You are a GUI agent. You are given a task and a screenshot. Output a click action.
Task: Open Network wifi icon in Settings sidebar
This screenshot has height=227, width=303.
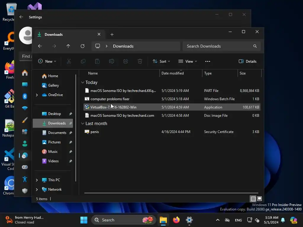click(25, 108)
